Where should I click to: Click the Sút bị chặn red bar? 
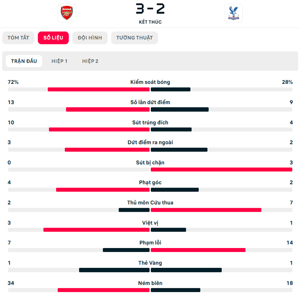(x=221, y=169)
